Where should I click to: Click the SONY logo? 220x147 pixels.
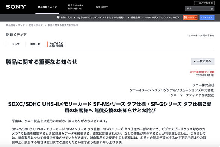point(15,7)
